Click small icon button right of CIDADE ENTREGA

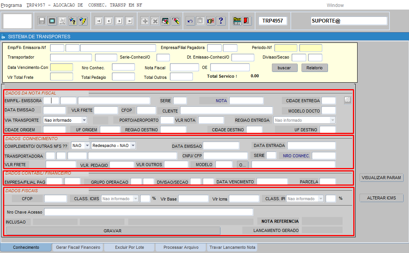348,100
